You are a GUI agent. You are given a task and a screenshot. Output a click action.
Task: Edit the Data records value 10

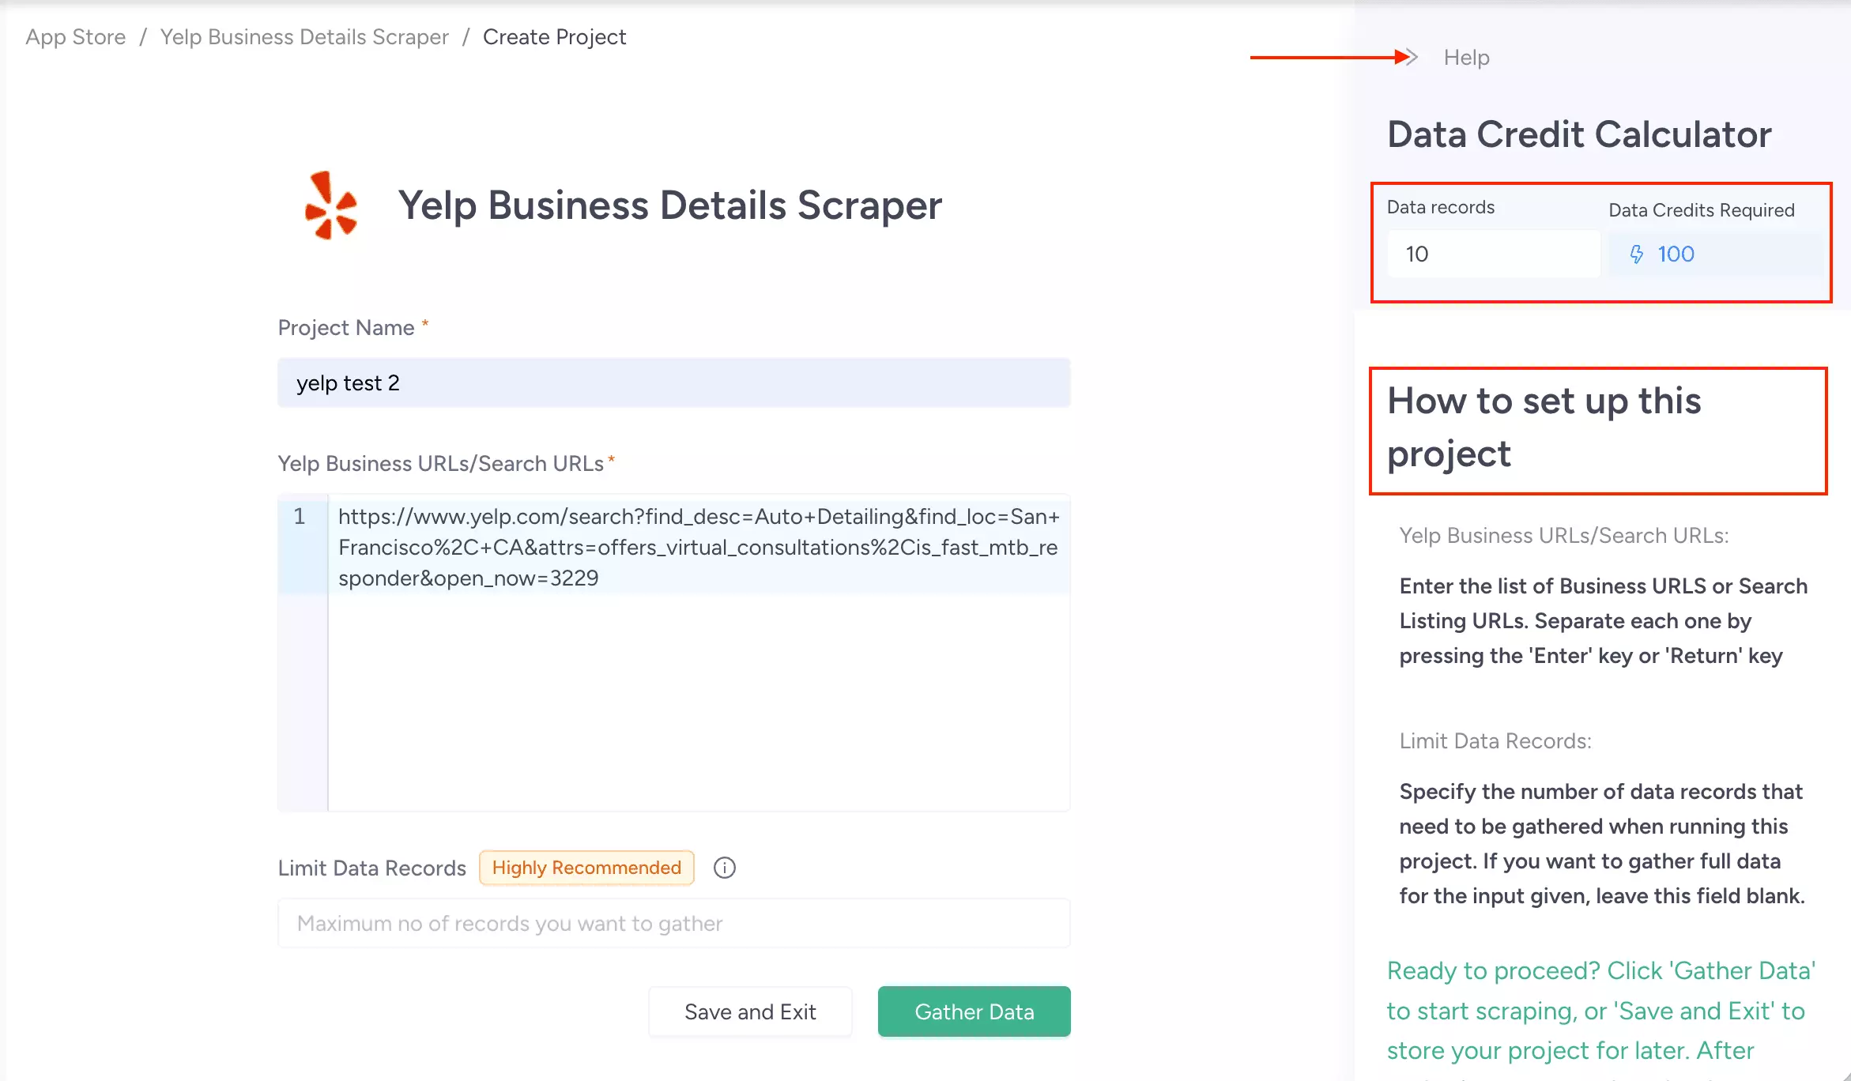point(1494,254)
